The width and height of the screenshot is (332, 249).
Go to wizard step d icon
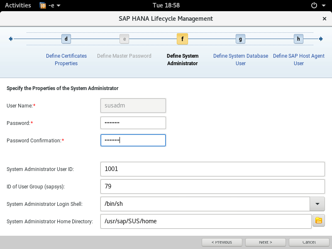[66, 39]
